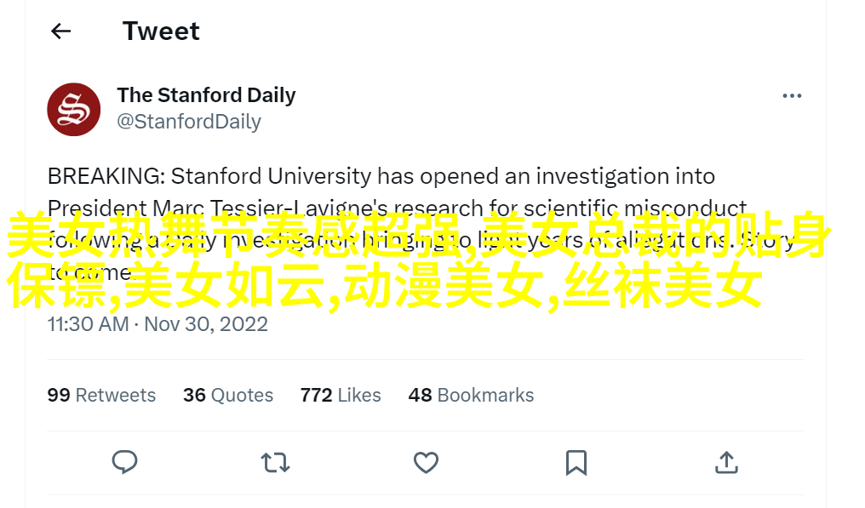Open The Stanford Daily display name
The image size is (865, 508).
206,94
